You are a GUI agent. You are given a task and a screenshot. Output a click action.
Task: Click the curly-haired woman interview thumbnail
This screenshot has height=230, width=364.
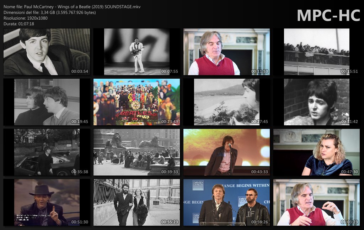[316, 152]
